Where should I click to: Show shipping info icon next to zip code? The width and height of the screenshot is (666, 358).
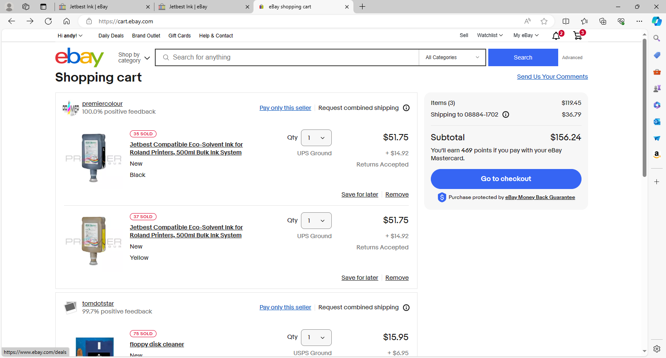[x=506, y=114]
